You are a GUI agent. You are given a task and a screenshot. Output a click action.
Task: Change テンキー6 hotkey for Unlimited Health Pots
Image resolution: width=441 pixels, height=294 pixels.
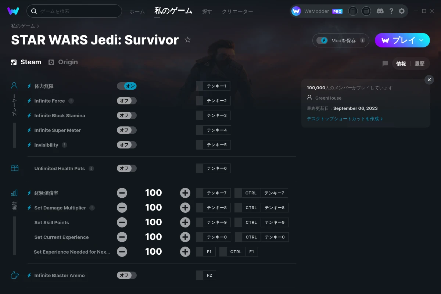pyautogui.click(x=213, y=168)
